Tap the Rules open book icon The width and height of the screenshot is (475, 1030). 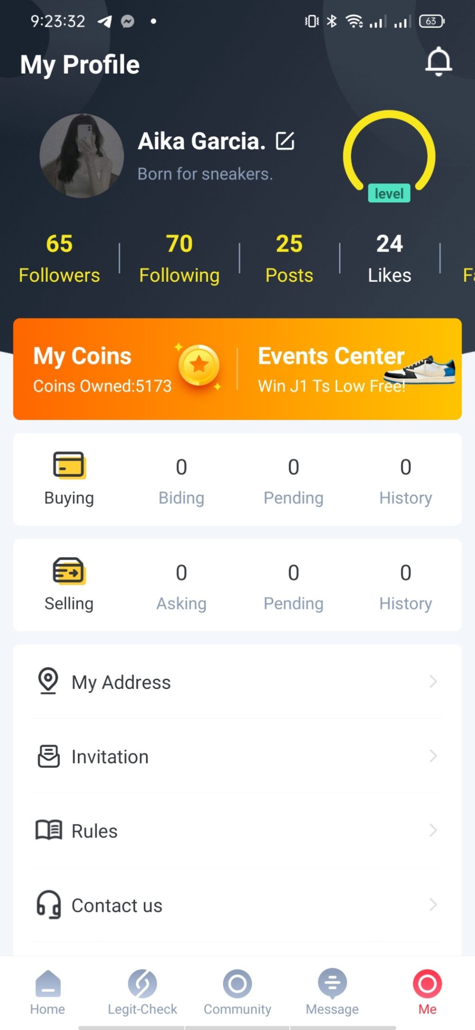[48, 830]
